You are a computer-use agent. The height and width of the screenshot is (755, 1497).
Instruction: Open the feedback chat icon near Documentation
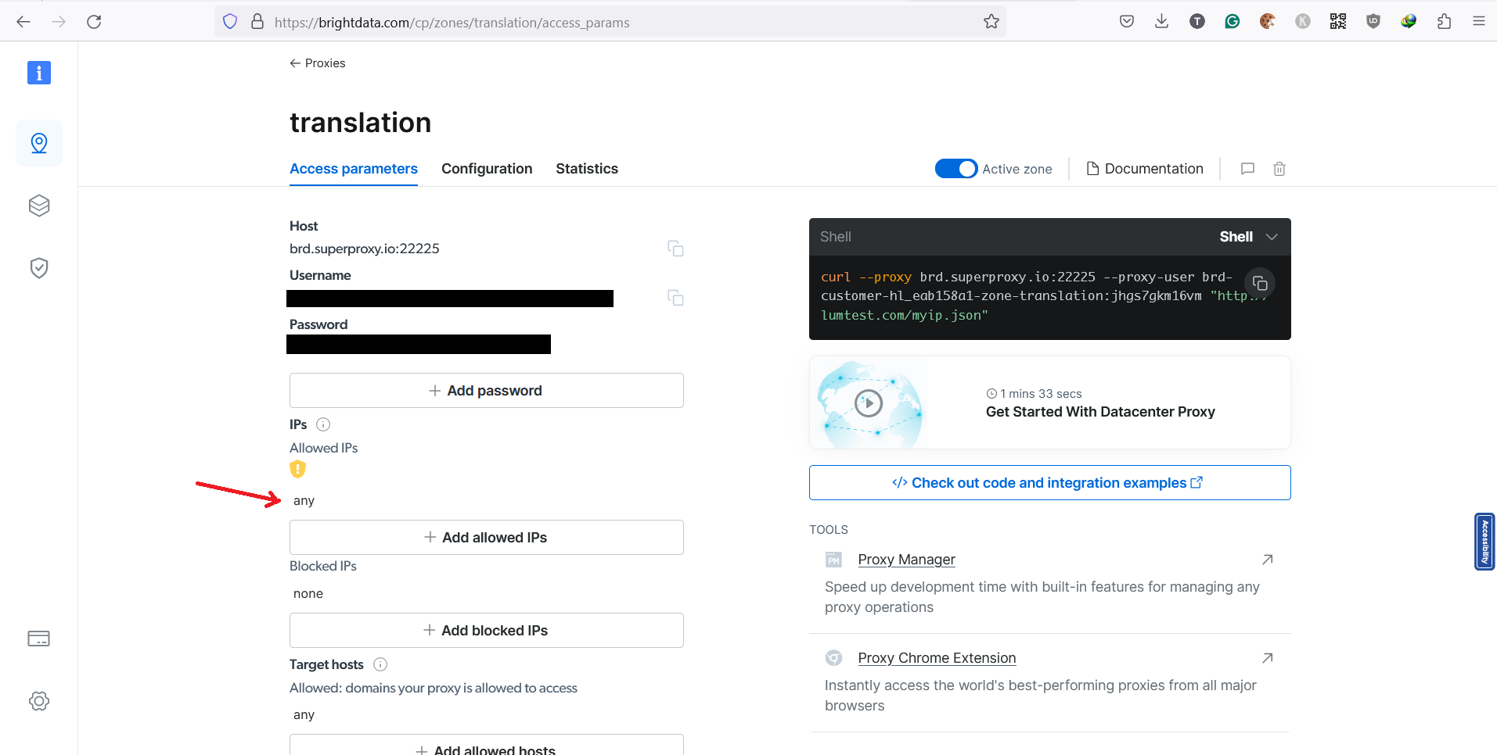coord(1247,169)
